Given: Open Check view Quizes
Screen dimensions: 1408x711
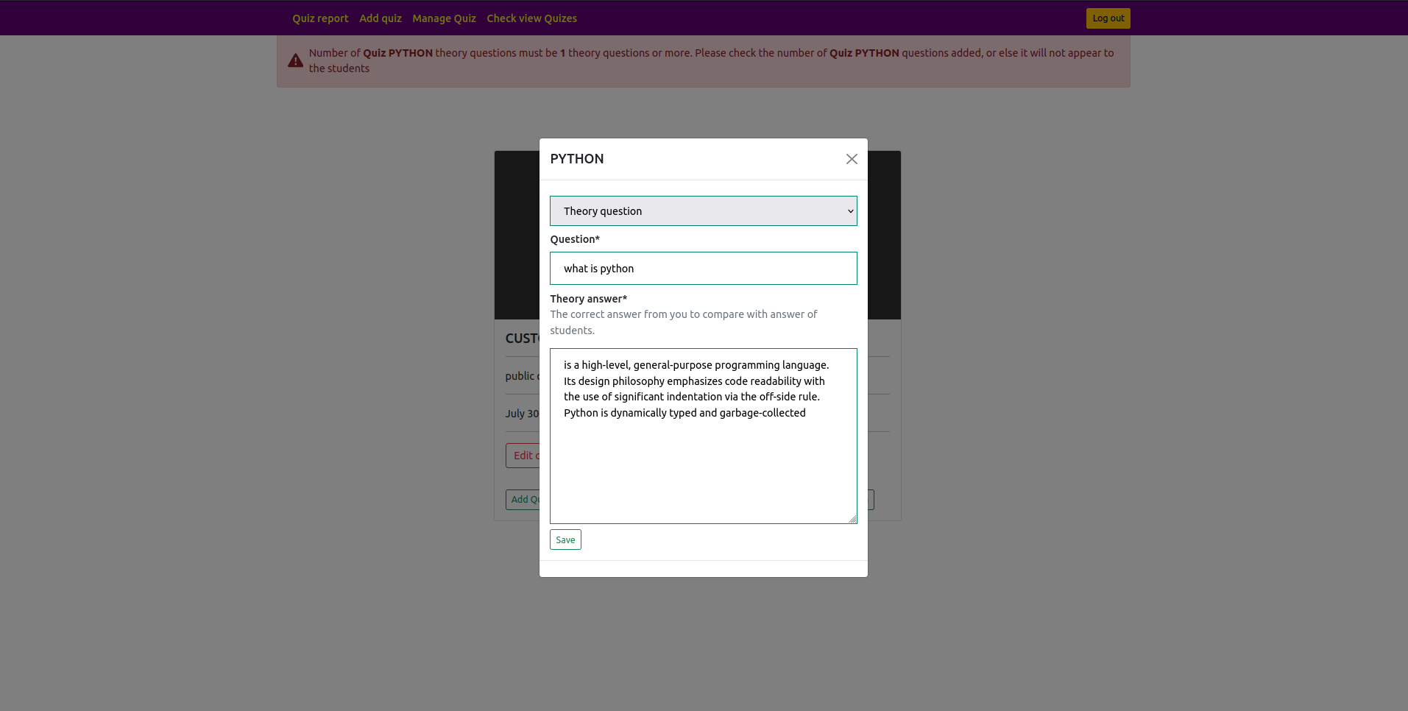Looking at the screenshot, I should pyautogui.click(x=531, y=18).
